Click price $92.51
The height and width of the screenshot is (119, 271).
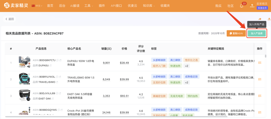[124, 96]
